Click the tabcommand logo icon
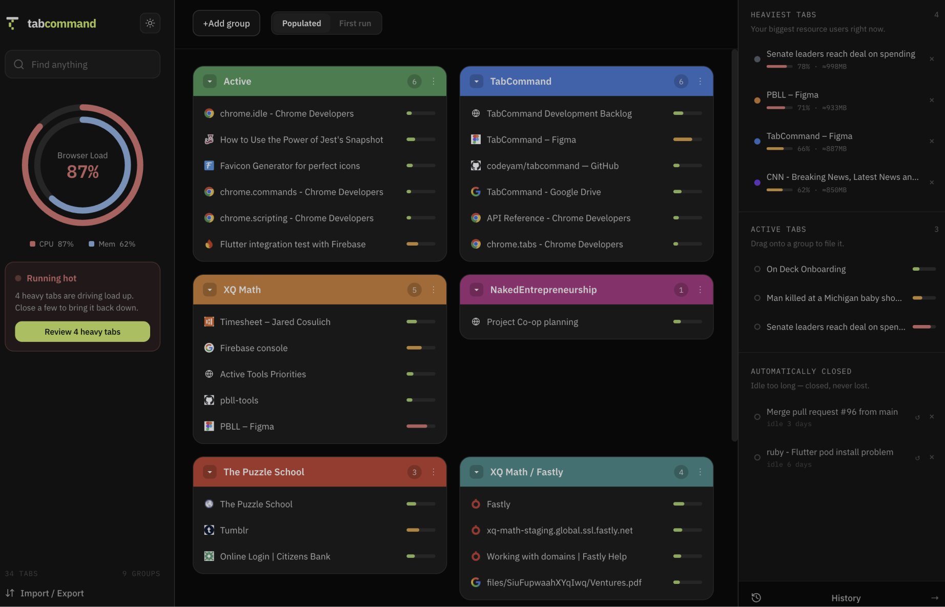The image size is (945, 607). (12, 23)
